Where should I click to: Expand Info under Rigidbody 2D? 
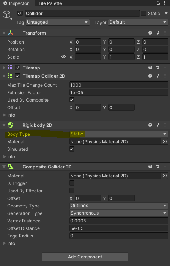(x=5, y=157)
